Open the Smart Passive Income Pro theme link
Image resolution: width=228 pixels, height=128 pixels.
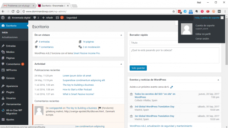(x=87, y=53)
